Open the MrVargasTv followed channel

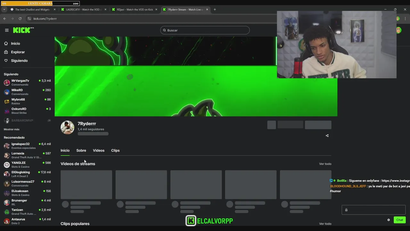click(x=27, y=82)
